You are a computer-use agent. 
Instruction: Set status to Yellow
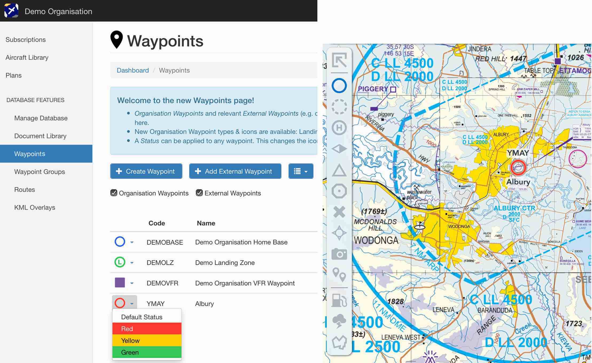pyautogui.click(x=147, y=340)
